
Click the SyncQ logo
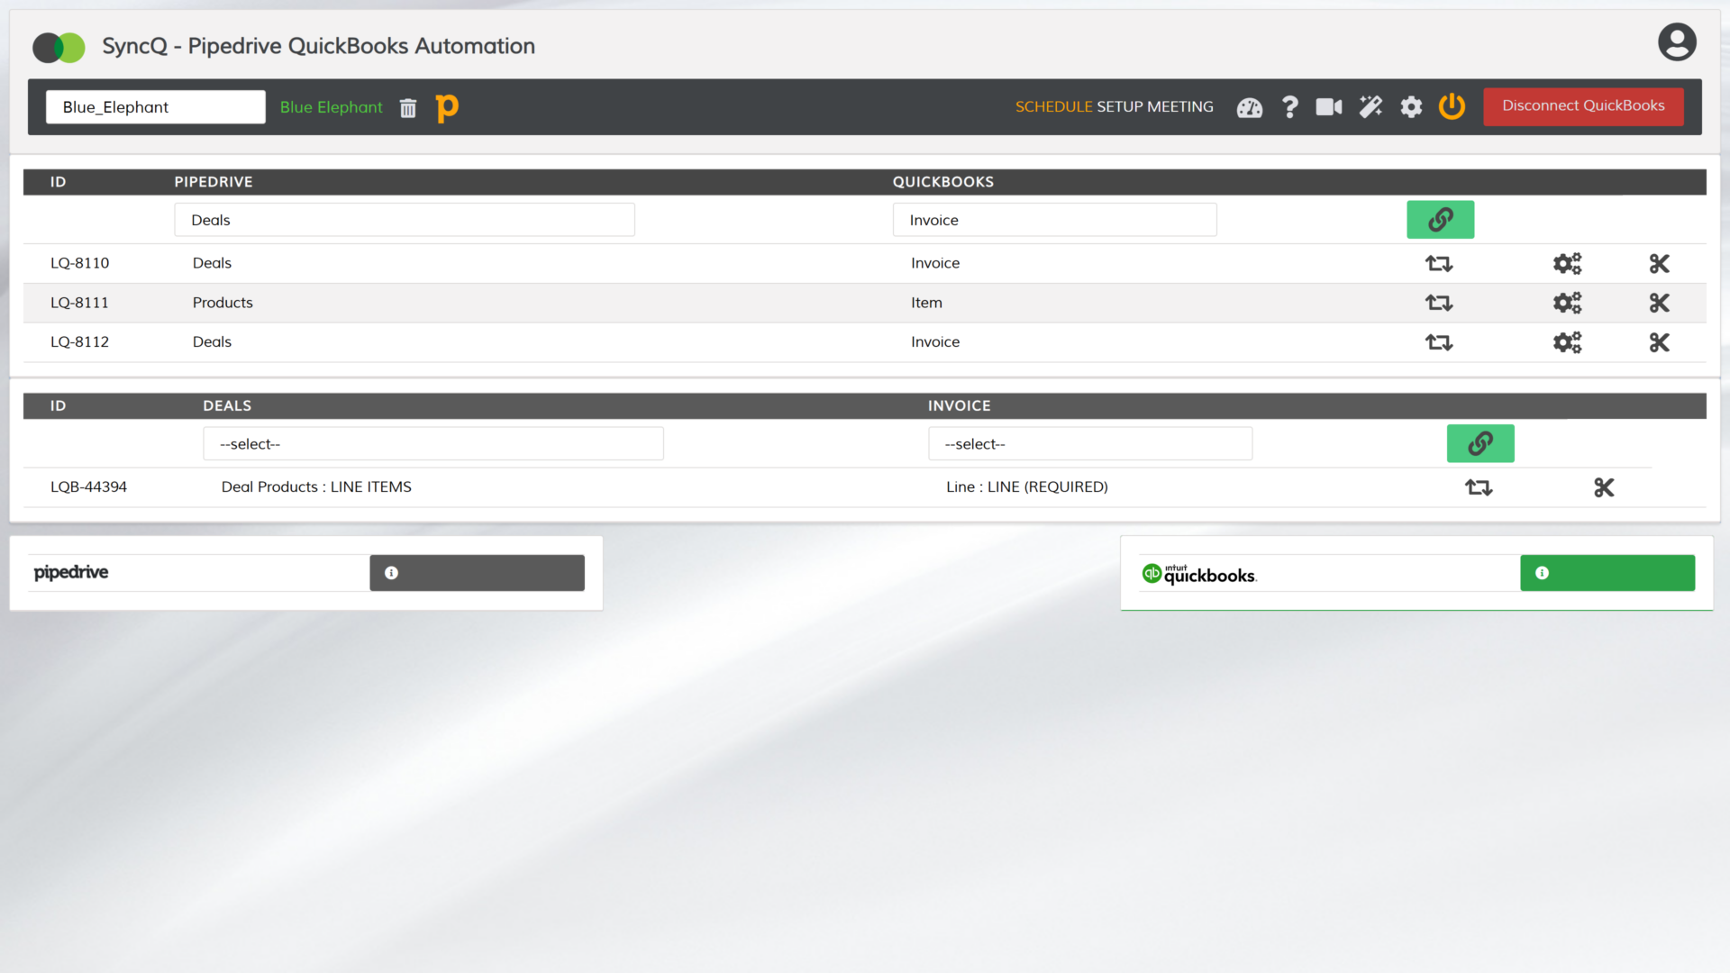(59, 47)
